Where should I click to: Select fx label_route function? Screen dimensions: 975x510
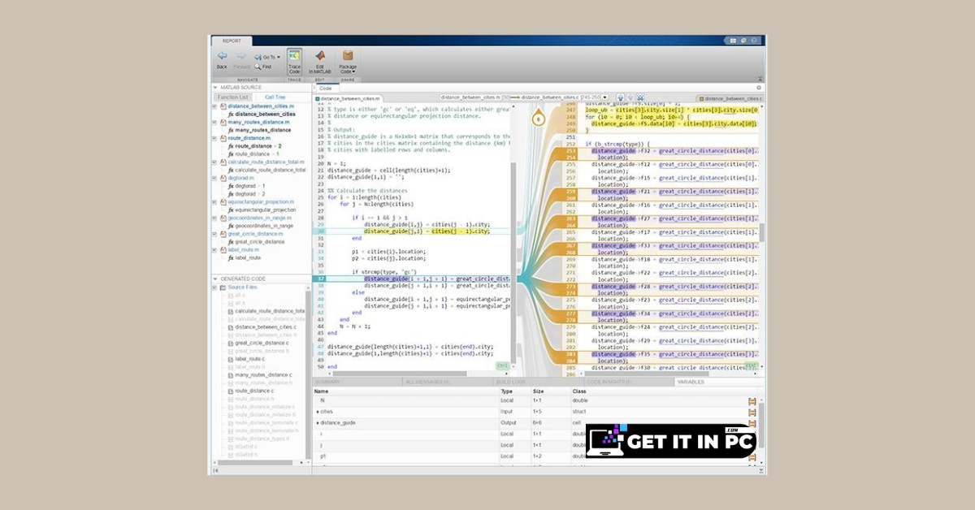click(x=245, y=257)
